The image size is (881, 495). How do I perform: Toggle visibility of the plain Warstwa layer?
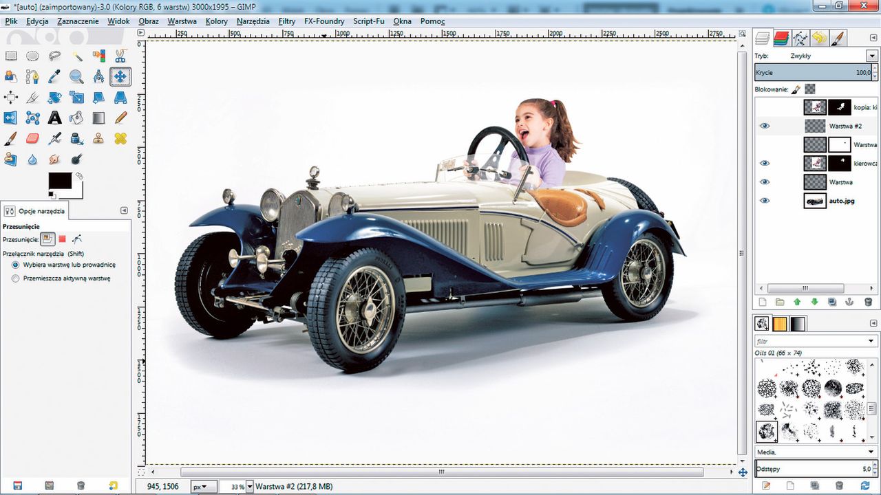(x=765, y=182)
